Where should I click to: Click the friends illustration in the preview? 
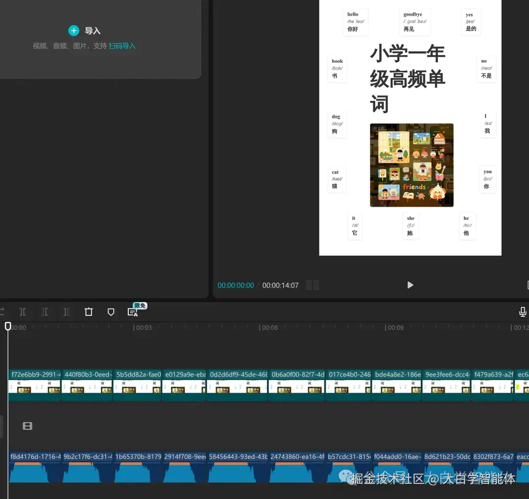pyautogui.click(x=411, y=165)
